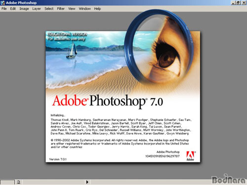This screenshot has height=185, width=247.
Task: Open the Filter menu
Action: (61, 9)
